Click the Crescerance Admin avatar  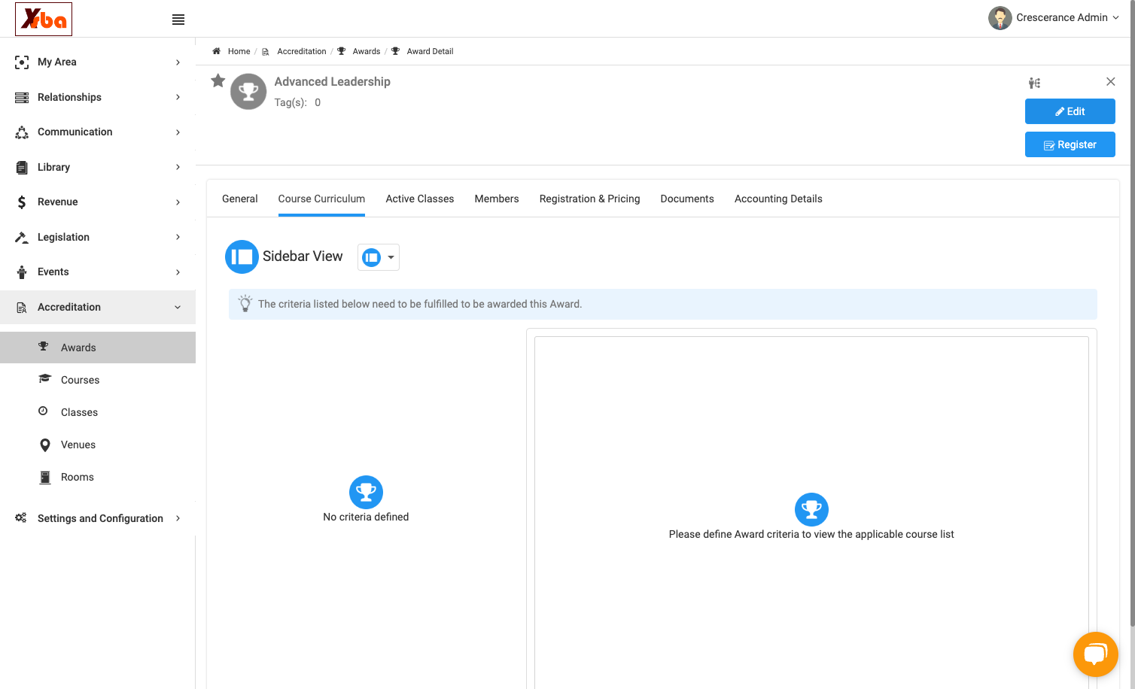coord(1000,18)
